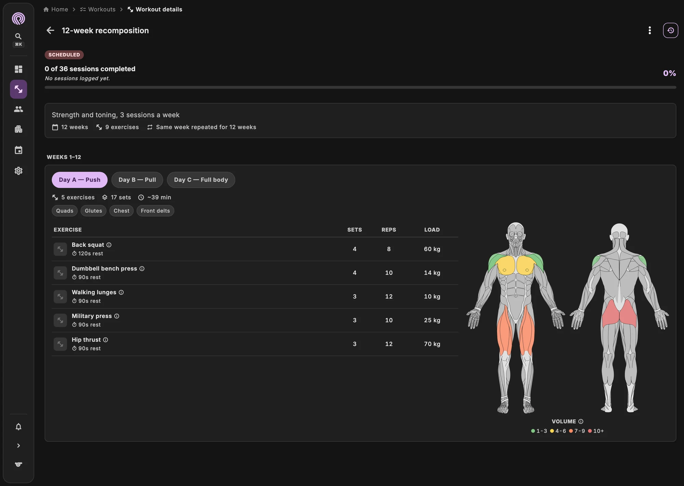Open the three-dot more options menu
The height and width of the screenshot is (486, 684).
pos(650,30)
